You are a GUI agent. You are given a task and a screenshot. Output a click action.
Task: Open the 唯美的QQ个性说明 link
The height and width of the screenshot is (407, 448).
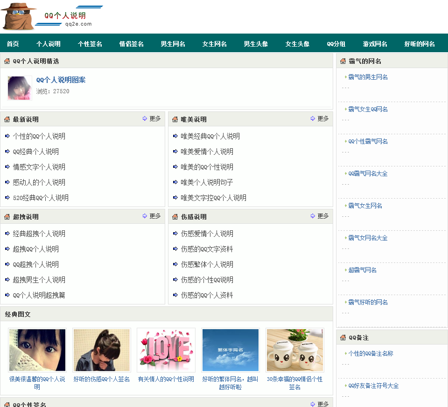pyautogui.click(x=207, y=167)
